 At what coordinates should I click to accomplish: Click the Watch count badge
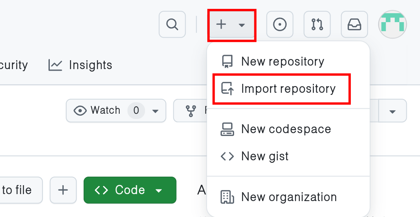(136, 111)
